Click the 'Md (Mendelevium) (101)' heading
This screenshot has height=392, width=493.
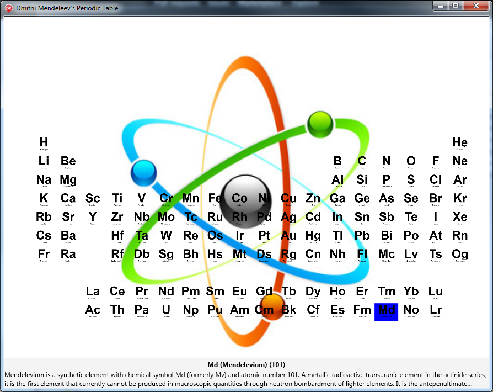pos(246,365)
